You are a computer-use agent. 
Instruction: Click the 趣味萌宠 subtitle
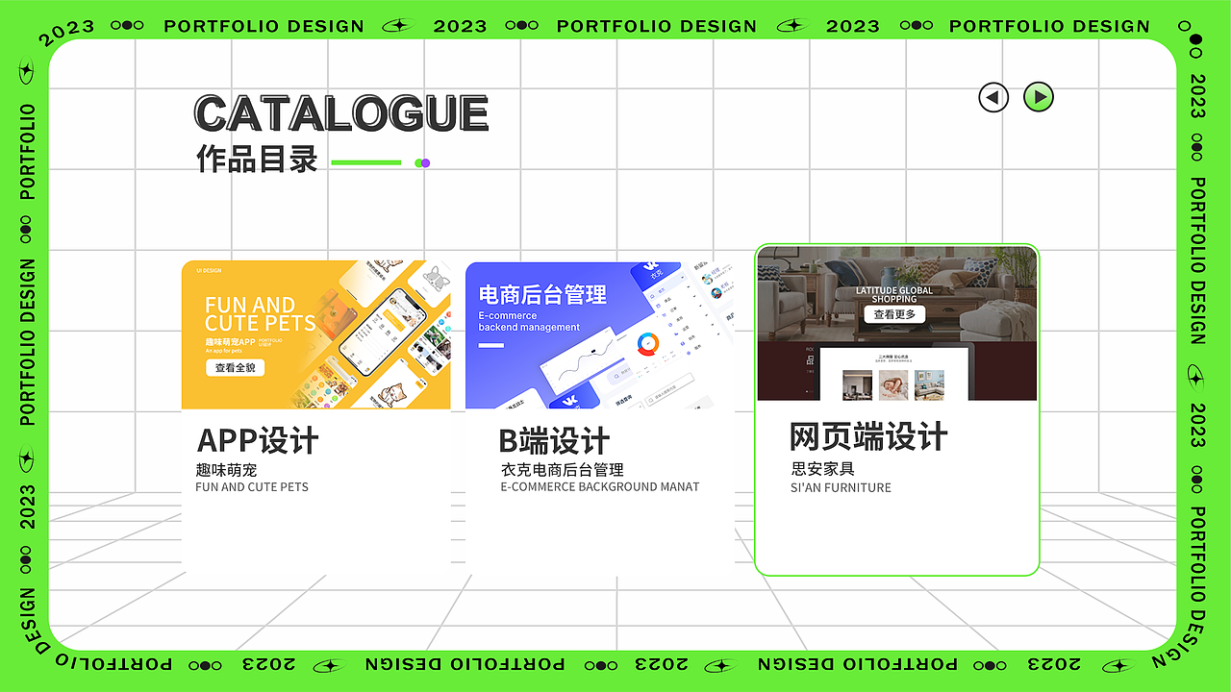[x=226, y=470]
